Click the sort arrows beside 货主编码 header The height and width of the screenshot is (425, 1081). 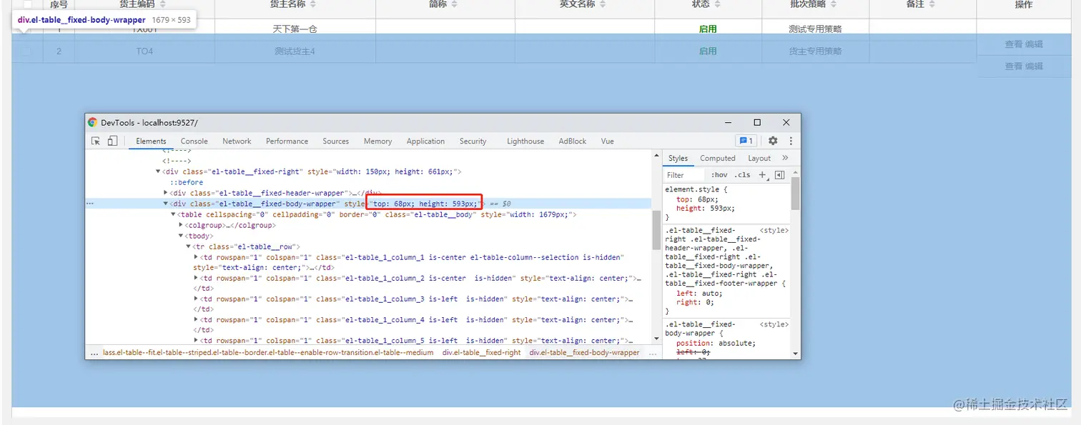pyautogui.click(x=162, y=4)
